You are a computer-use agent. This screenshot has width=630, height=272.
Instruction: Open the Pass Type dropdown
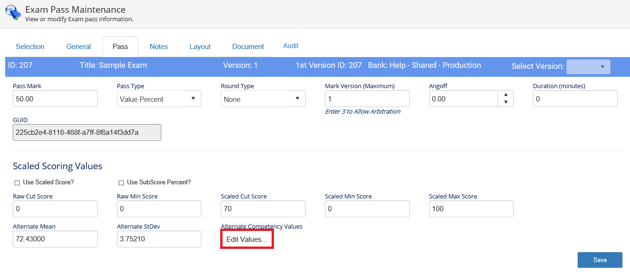point(159,99)
